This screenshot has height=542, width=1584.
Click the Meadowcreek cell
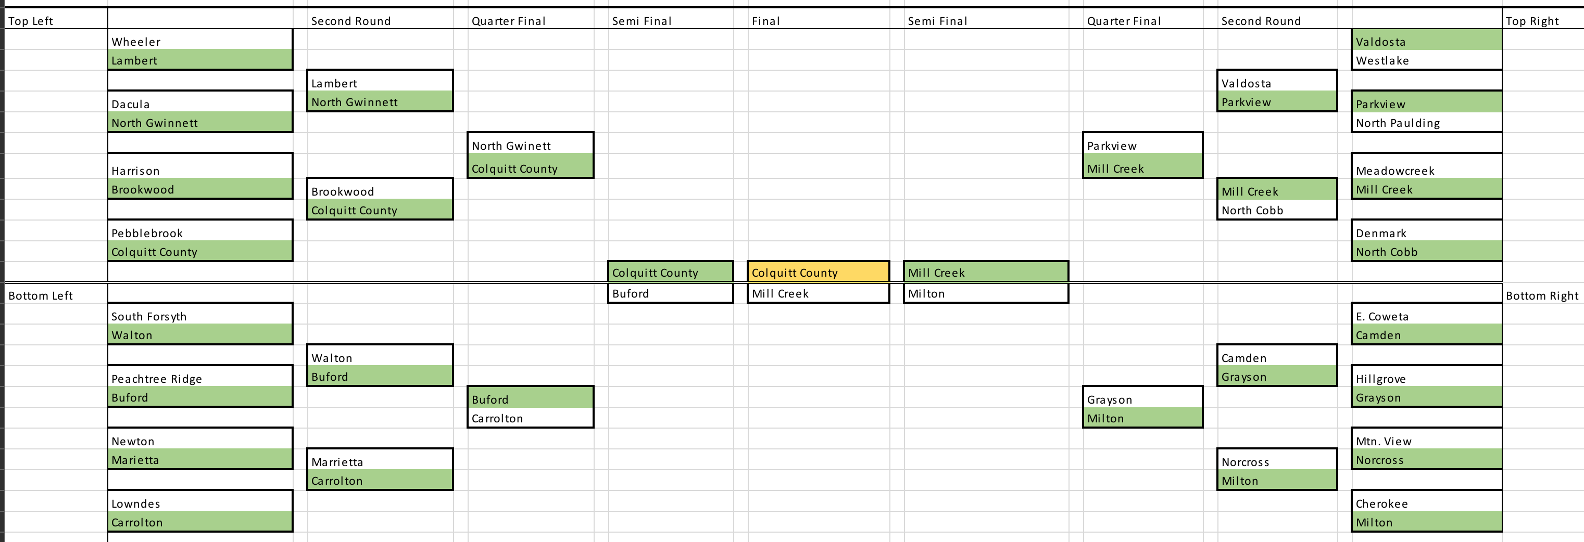(1426, 170)
